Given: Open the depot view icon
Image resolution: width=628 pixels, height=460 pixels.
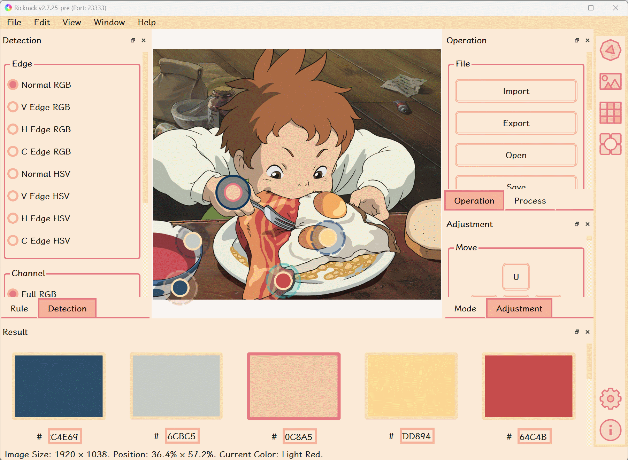Looking at the screenshot, I should tap(610, 144).
